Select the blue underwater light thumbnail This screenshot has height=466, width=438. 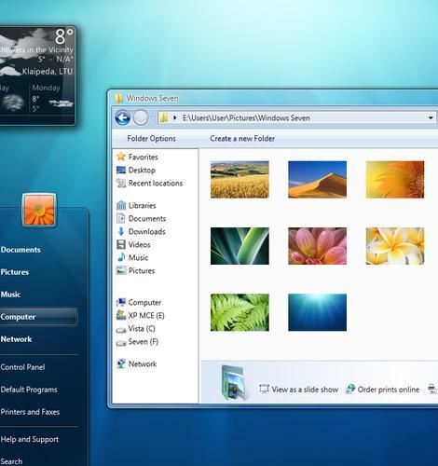pos(317,312)
